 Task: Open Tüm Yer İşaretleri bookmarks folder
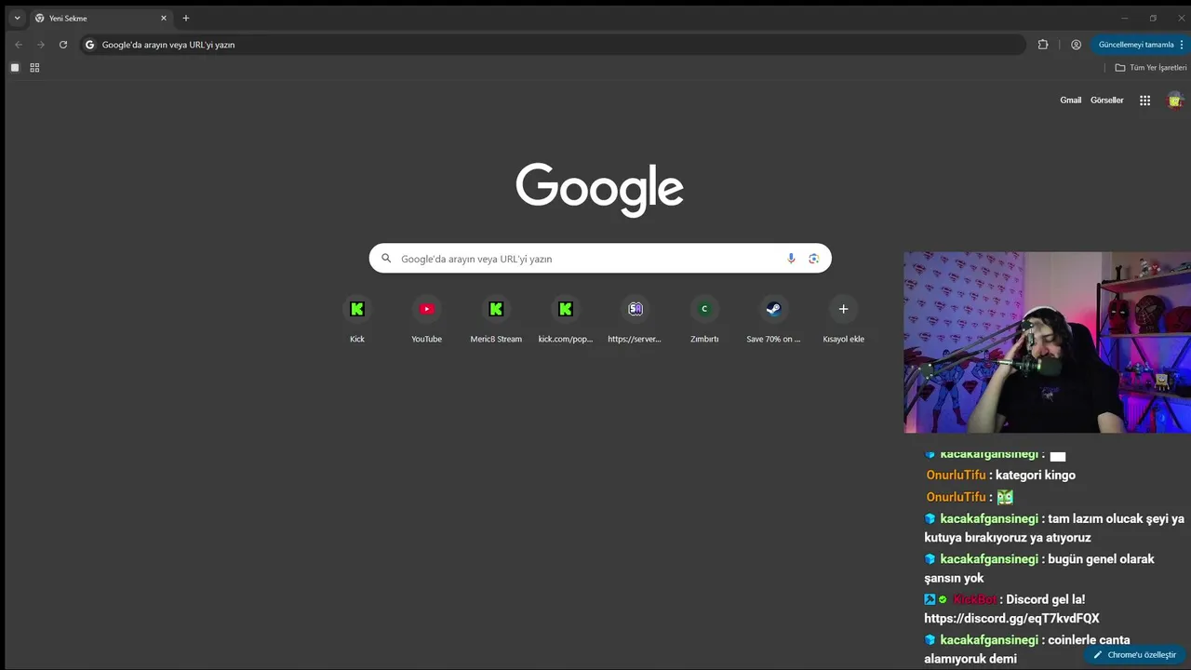1151,68
